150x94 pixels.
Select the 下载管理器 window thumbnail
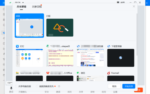pyautogui.click(x=121, y=58)
